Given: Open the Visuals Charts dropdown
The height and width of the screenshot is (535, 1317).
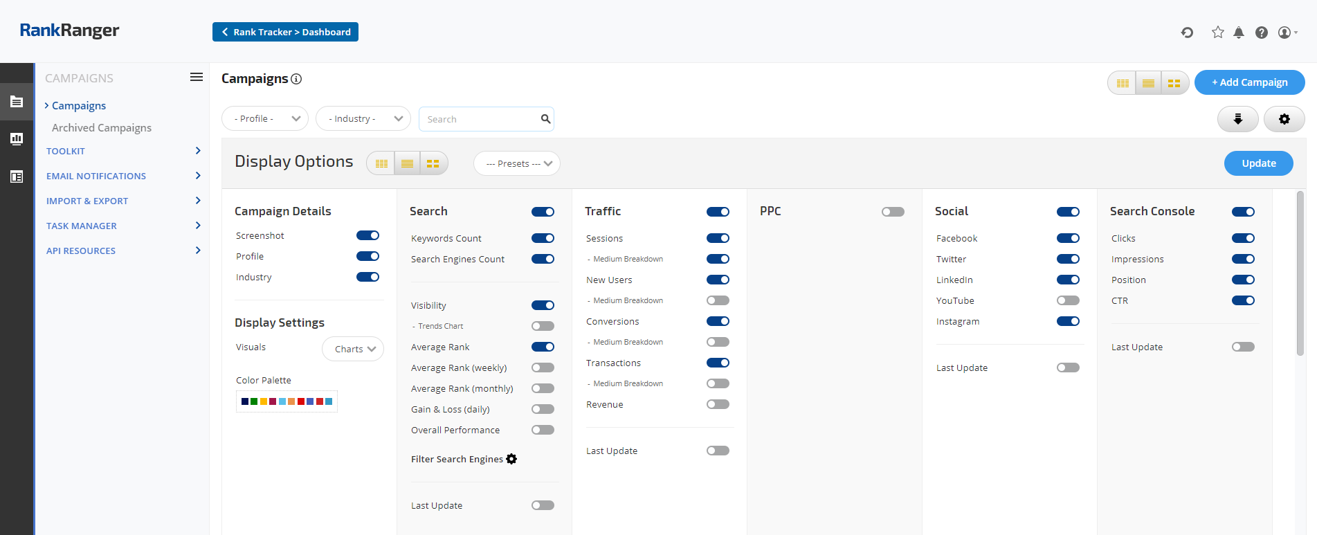Looking at the screenshot, I should 353,349.
